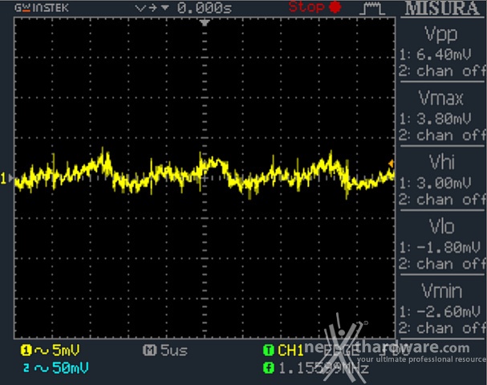Screen dimensions: 487x385
Task: Click the channel 1 5mV scale readout
Action: [66, 351]
